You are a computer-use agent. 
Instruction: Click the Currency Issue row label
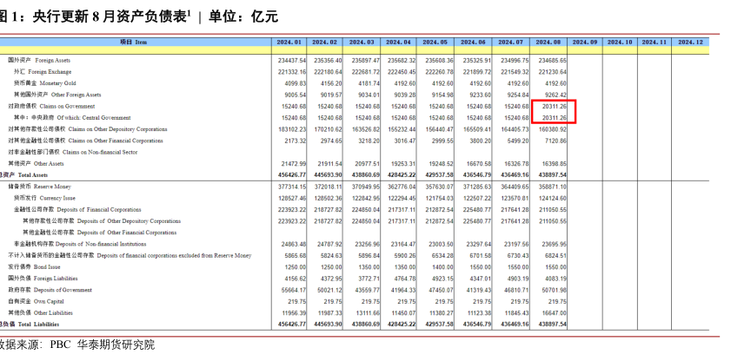click(x=51, y=198)
